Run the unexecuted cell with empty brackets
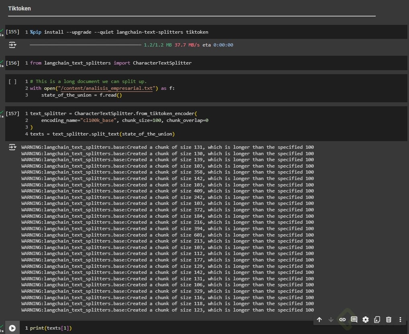Screen dimensions: 409x334 pyautogui.click(x=12, y=81)
